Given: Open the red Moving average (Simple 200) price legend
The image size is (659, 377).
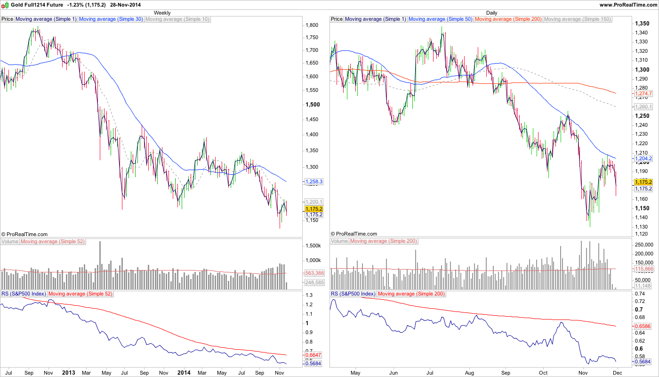Looking at the screenshot, I should tap(508, 19).
